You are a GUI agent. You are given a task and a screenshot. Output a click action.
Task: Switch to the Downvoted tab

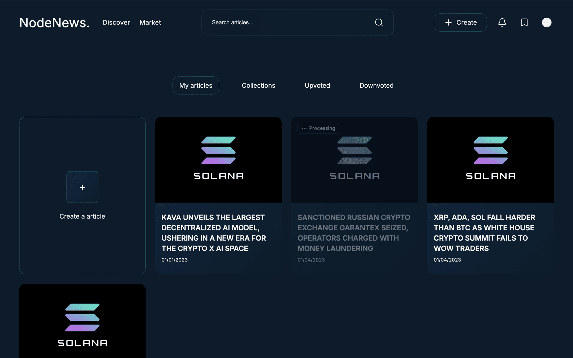click(376, 85)
